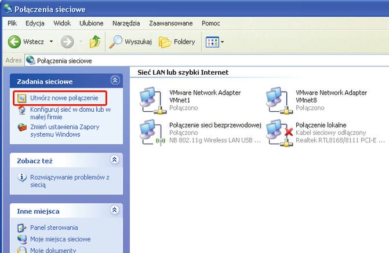Collapse the Zobacz też panel
The height and width of the screenshot is (253, 389).
(114, 160)
